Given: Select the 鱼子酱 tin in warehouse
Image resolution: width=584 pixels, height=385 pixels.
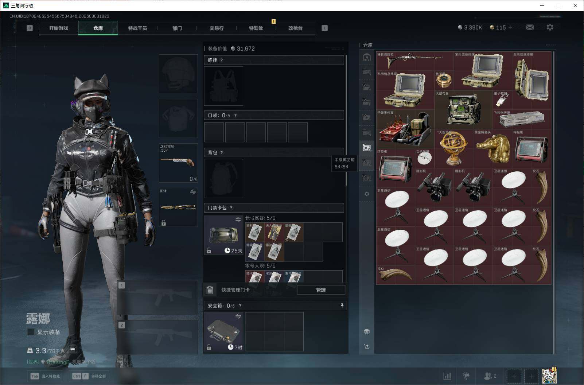Looking at the screenshot, I should click(x=444, y=80).
